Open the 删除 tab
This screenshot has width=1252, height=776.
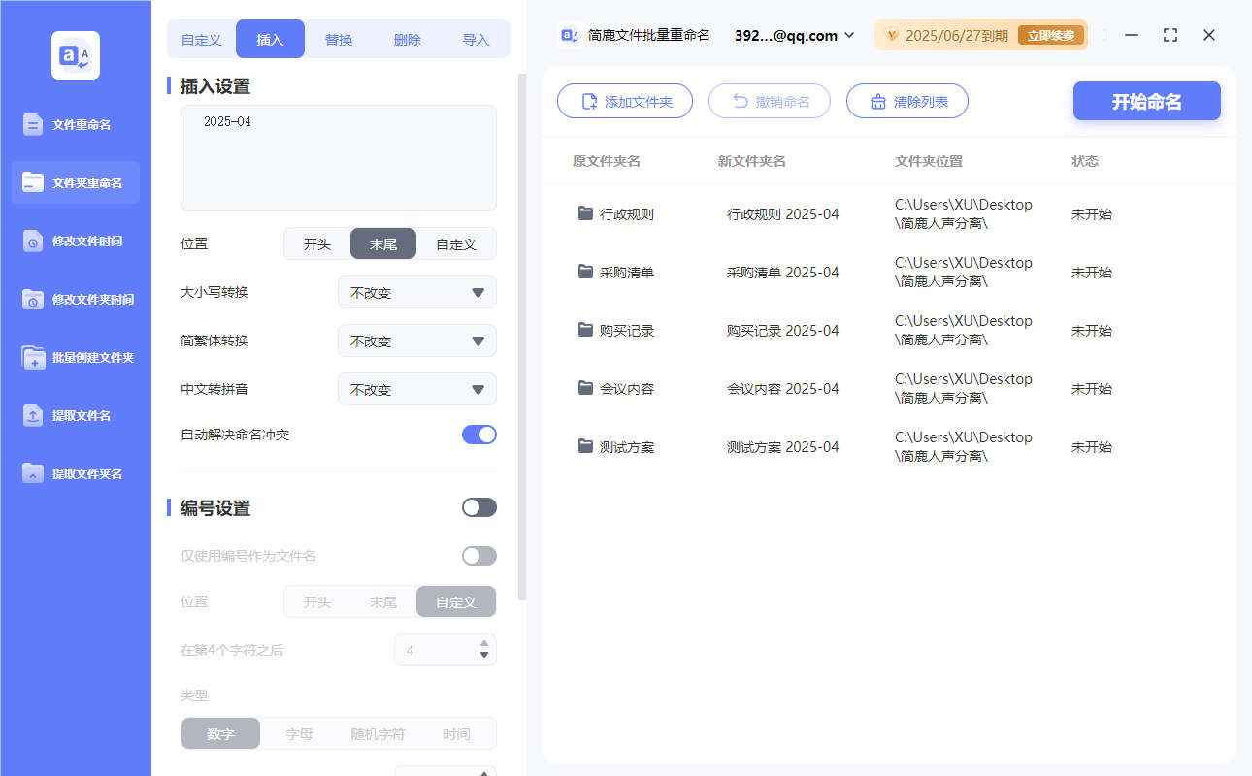(x=407, y=38)
